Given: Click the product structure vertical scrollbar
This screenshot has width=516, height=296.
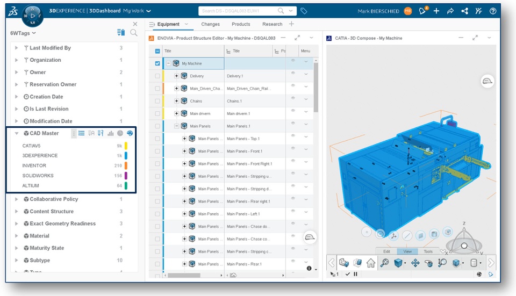Looking at the screenshot, I should (316, 87).
